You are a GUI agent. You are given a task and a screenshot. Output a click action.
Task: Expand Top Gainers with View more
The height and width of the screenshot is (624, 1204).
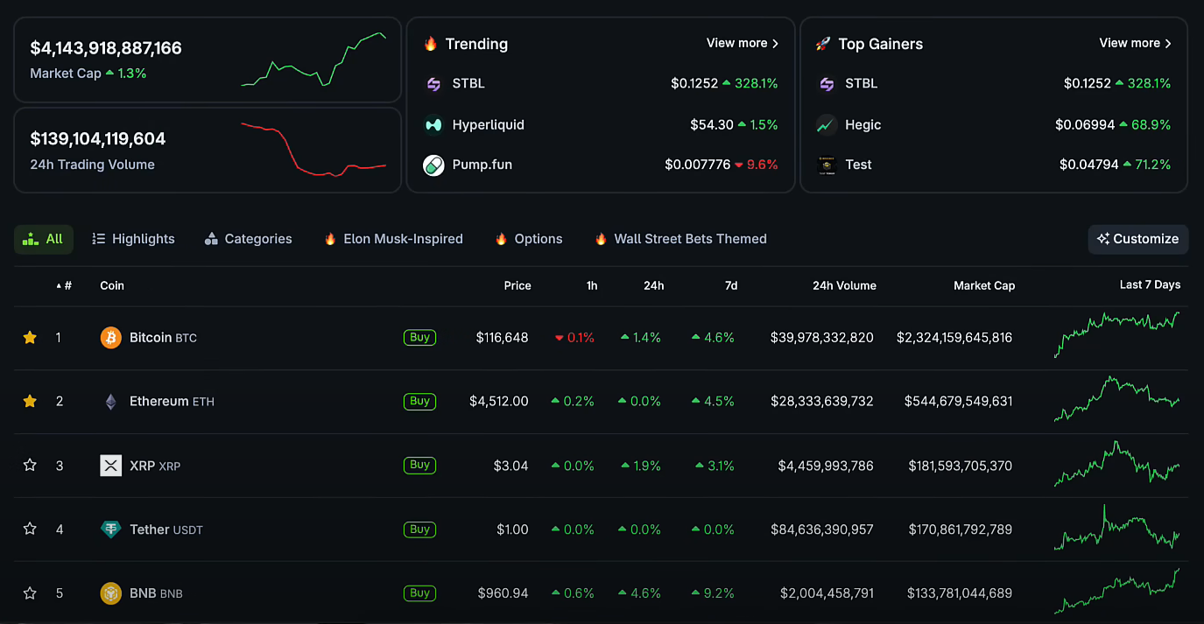point(1135,43)
